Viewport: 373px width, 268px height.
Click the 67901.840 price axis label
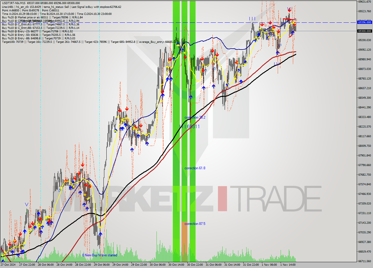365,155
